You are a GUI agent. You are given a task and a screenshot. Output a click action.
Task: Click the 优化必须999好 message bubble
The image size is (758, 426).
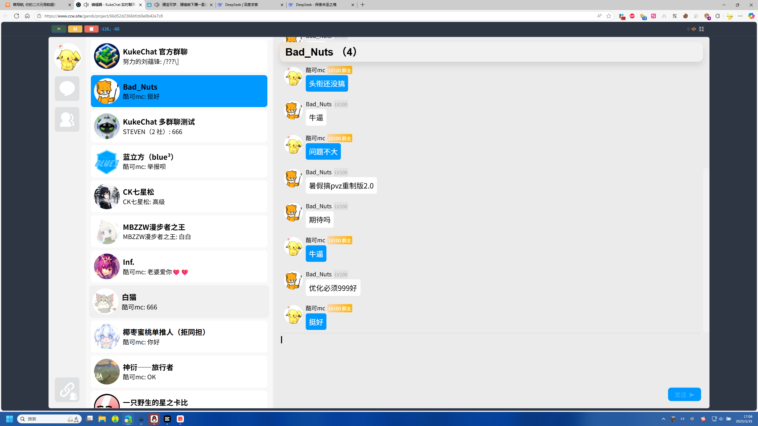[333, 288]
